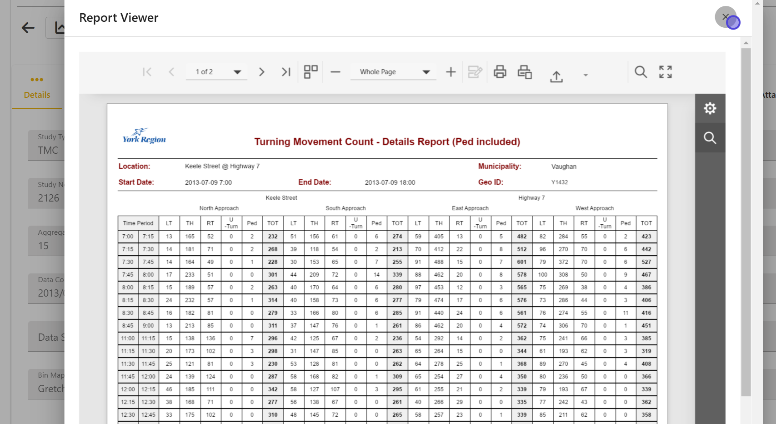Close the Report Viewer dialog
The width and height of the screenshot is (776, 424).
726,17
